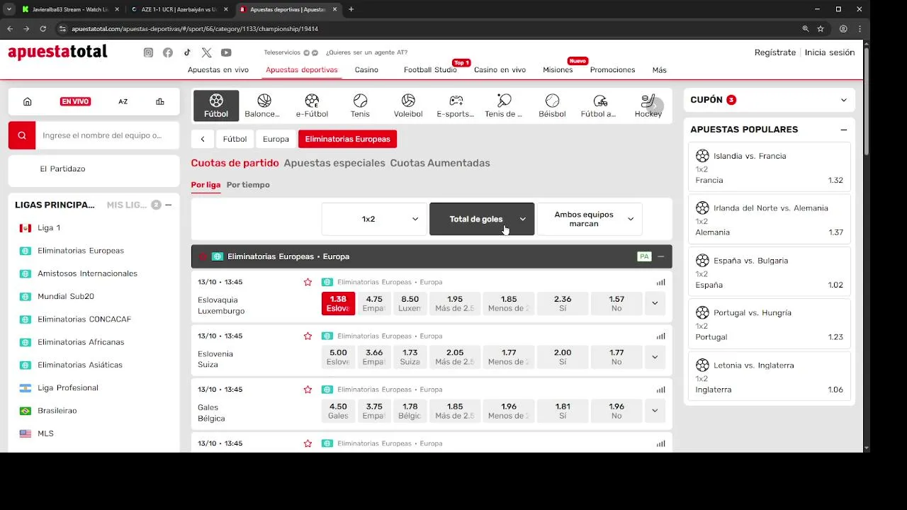Open Misiones menu item
The image size is (907, 510).
coord(558,70)
